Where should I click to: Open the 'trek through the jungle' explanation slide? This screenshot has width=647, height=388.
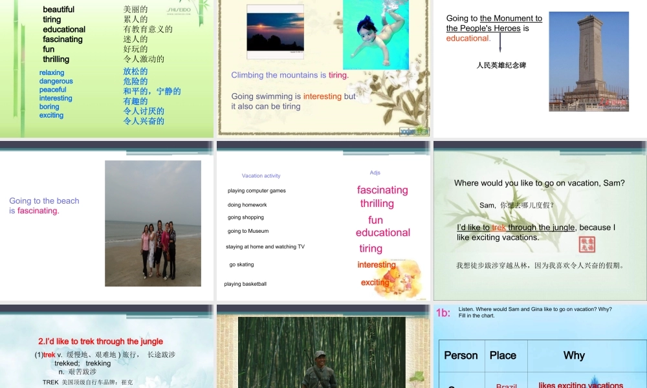(107, 347)
